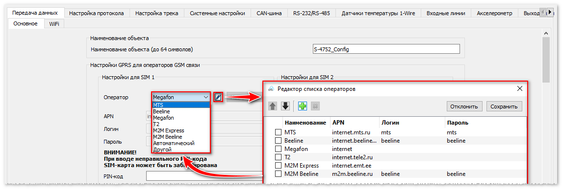The width and height of the screenshot is (562, 192).
Task: Open the RS-232/RS-485 tab
Action: click(311, 13)
